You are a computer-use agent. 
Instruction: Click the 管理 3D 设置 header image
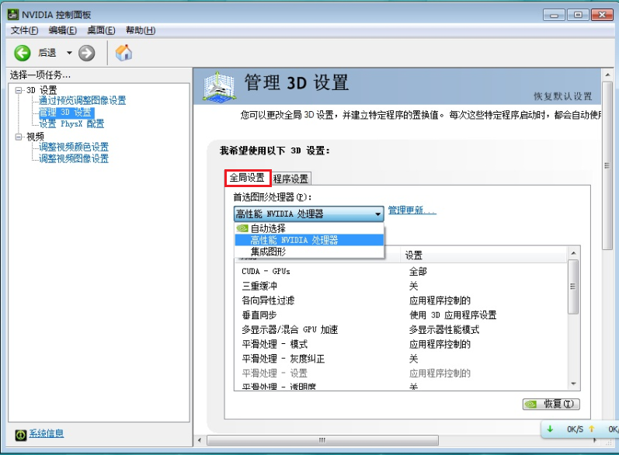click(218, 85)
